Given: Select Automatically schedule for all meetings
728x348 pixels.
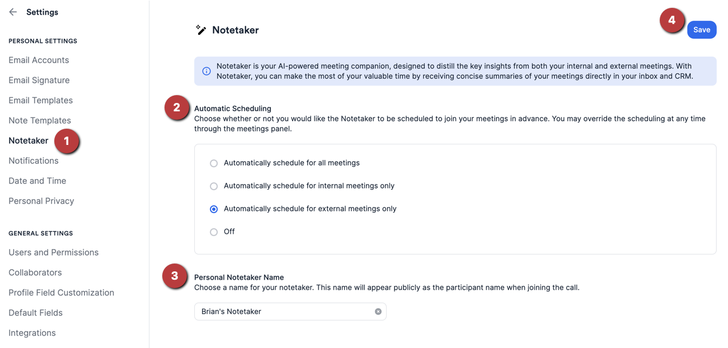Looking at the screenshot, I should pyautogui.click(x=213, y=163).
